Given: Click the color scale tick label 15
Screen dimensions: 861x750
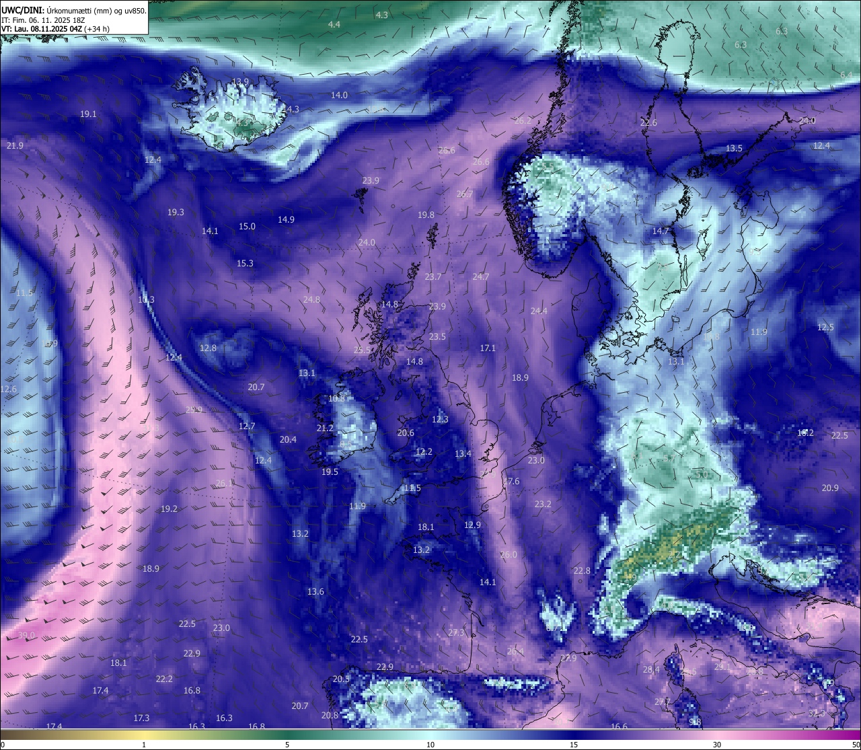Looking at the screenshot, I should click(x=574, y=745).
